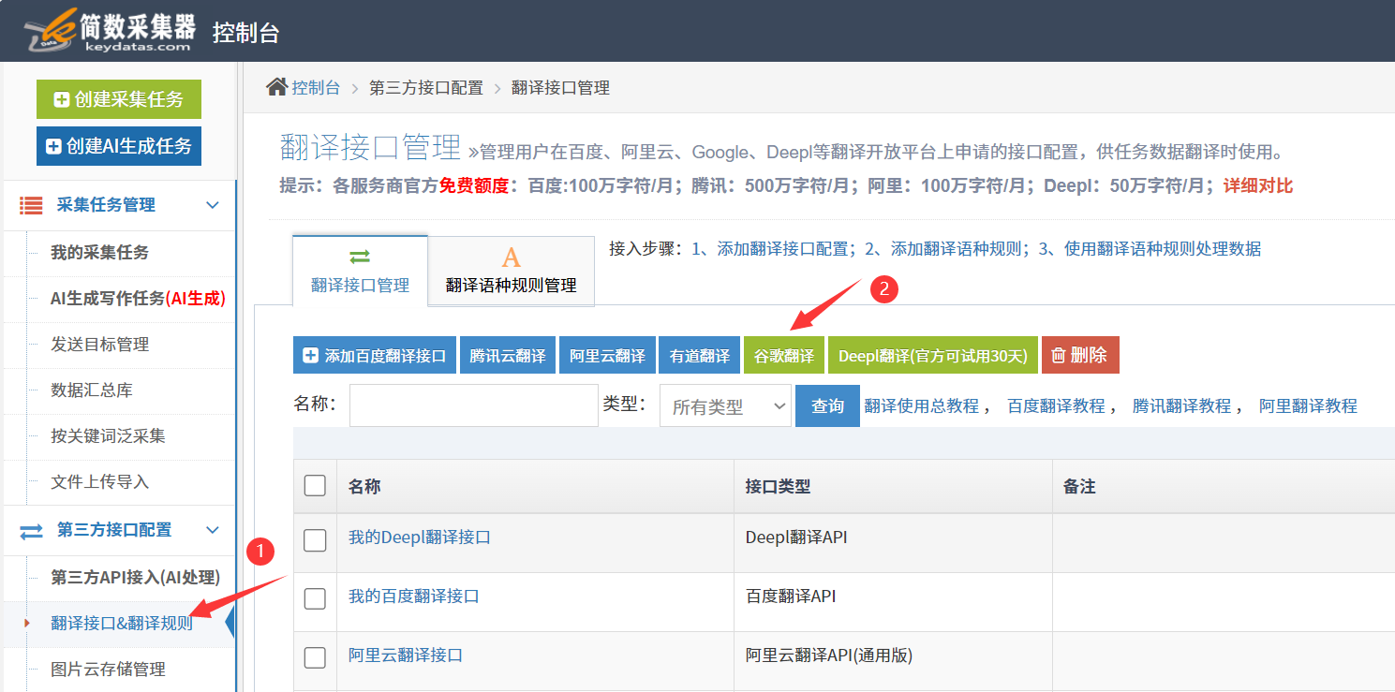The image size is (1395, 692).
Task: Open 阿里云翻译接口 name link
Action: 406,655
